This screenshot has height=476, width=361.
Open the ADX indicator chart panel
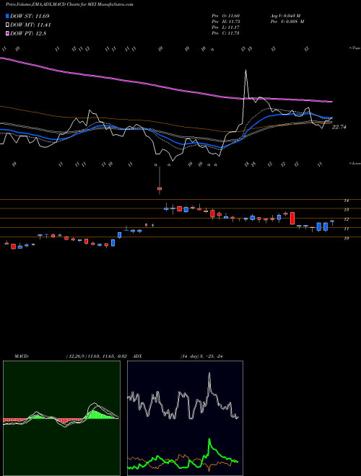tap(185, 418)
